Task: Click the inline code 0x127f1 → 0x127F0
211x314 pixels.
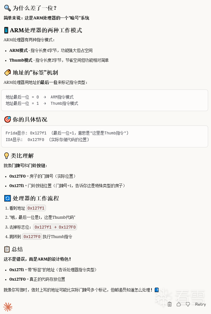Action: pyautogui.click(x=55, y=227)
